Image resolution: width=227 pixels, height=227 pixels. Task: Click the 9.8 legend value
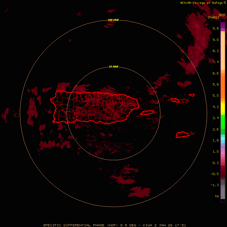coord(216,28)
